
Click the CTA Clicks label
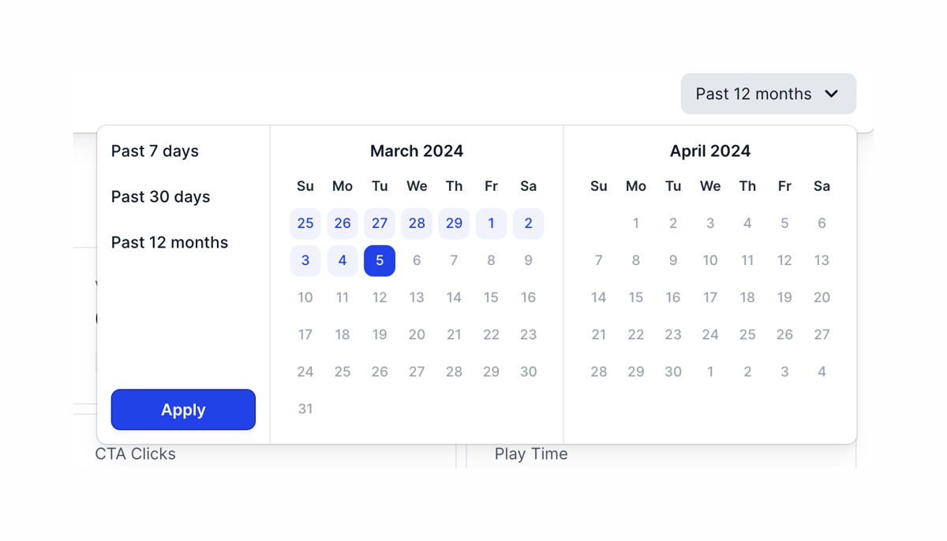coord(136,453)
